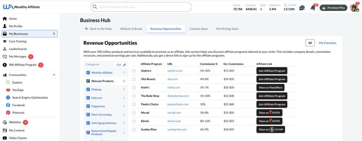This screenshot has height=141, width=362.
Task: Click the Wealthy Affiliate logo
Action: pyautogui.click(x=21, y=7)
